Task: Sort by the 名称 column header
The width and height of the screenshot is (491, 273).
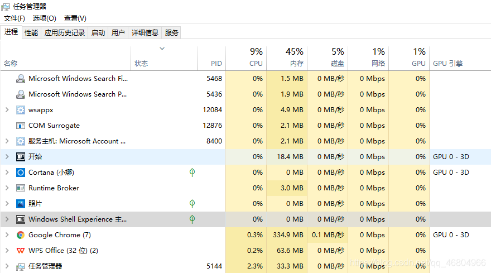Action: click(x=65, y=58)
